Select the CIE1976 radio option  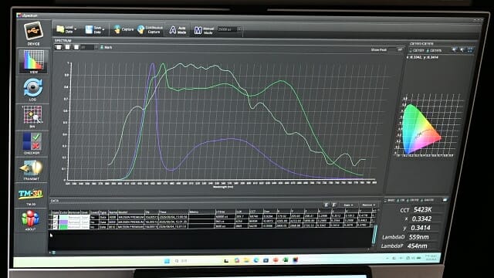435,50
